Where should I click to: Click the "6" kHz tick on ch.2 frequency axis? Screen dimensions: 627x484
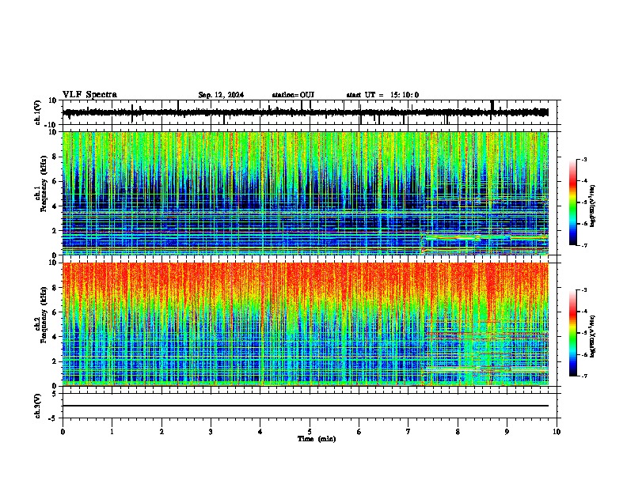tap(55, 312)
